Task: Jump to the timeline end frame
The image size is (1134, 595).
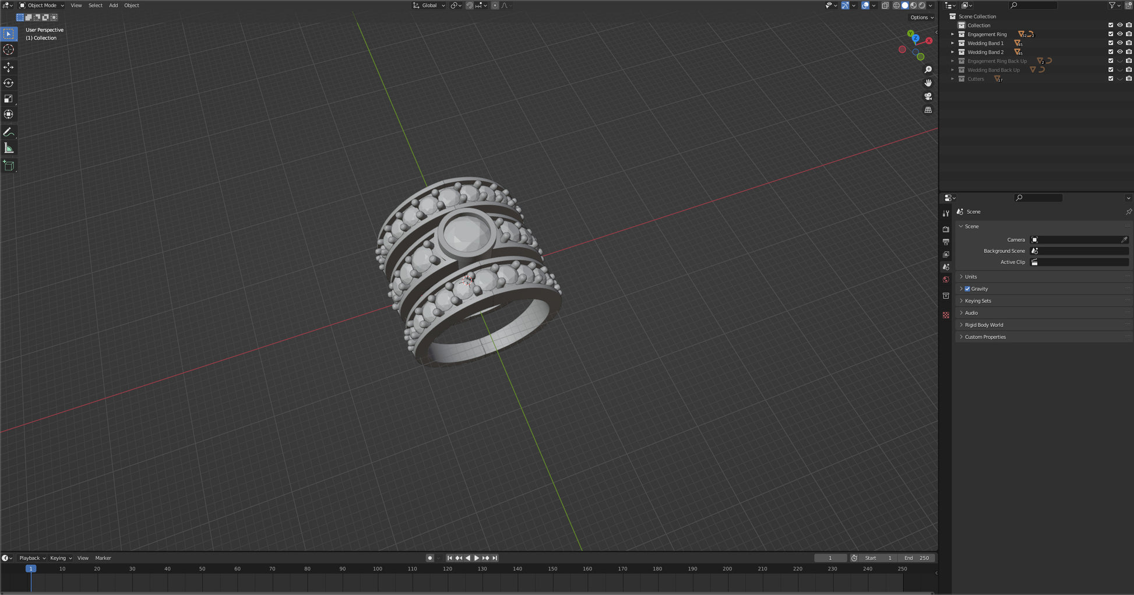Action: [x=495, y=558]
